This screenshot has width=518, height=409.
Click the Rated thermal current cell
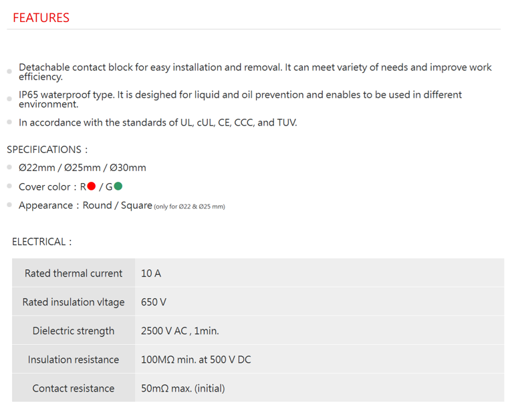click(x=74, y=273)
